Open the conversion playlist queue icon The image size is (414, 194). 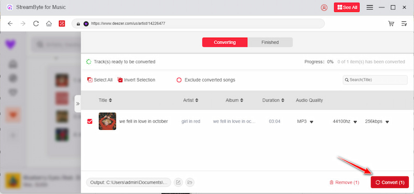[404, 23]
